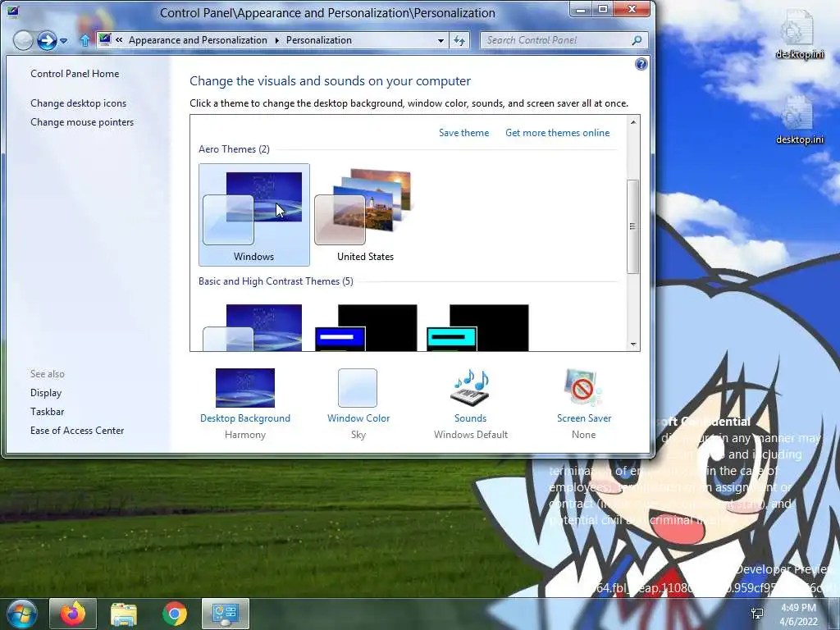Click the Save theme link
The image size is (840, 630).
pos(463,133)
